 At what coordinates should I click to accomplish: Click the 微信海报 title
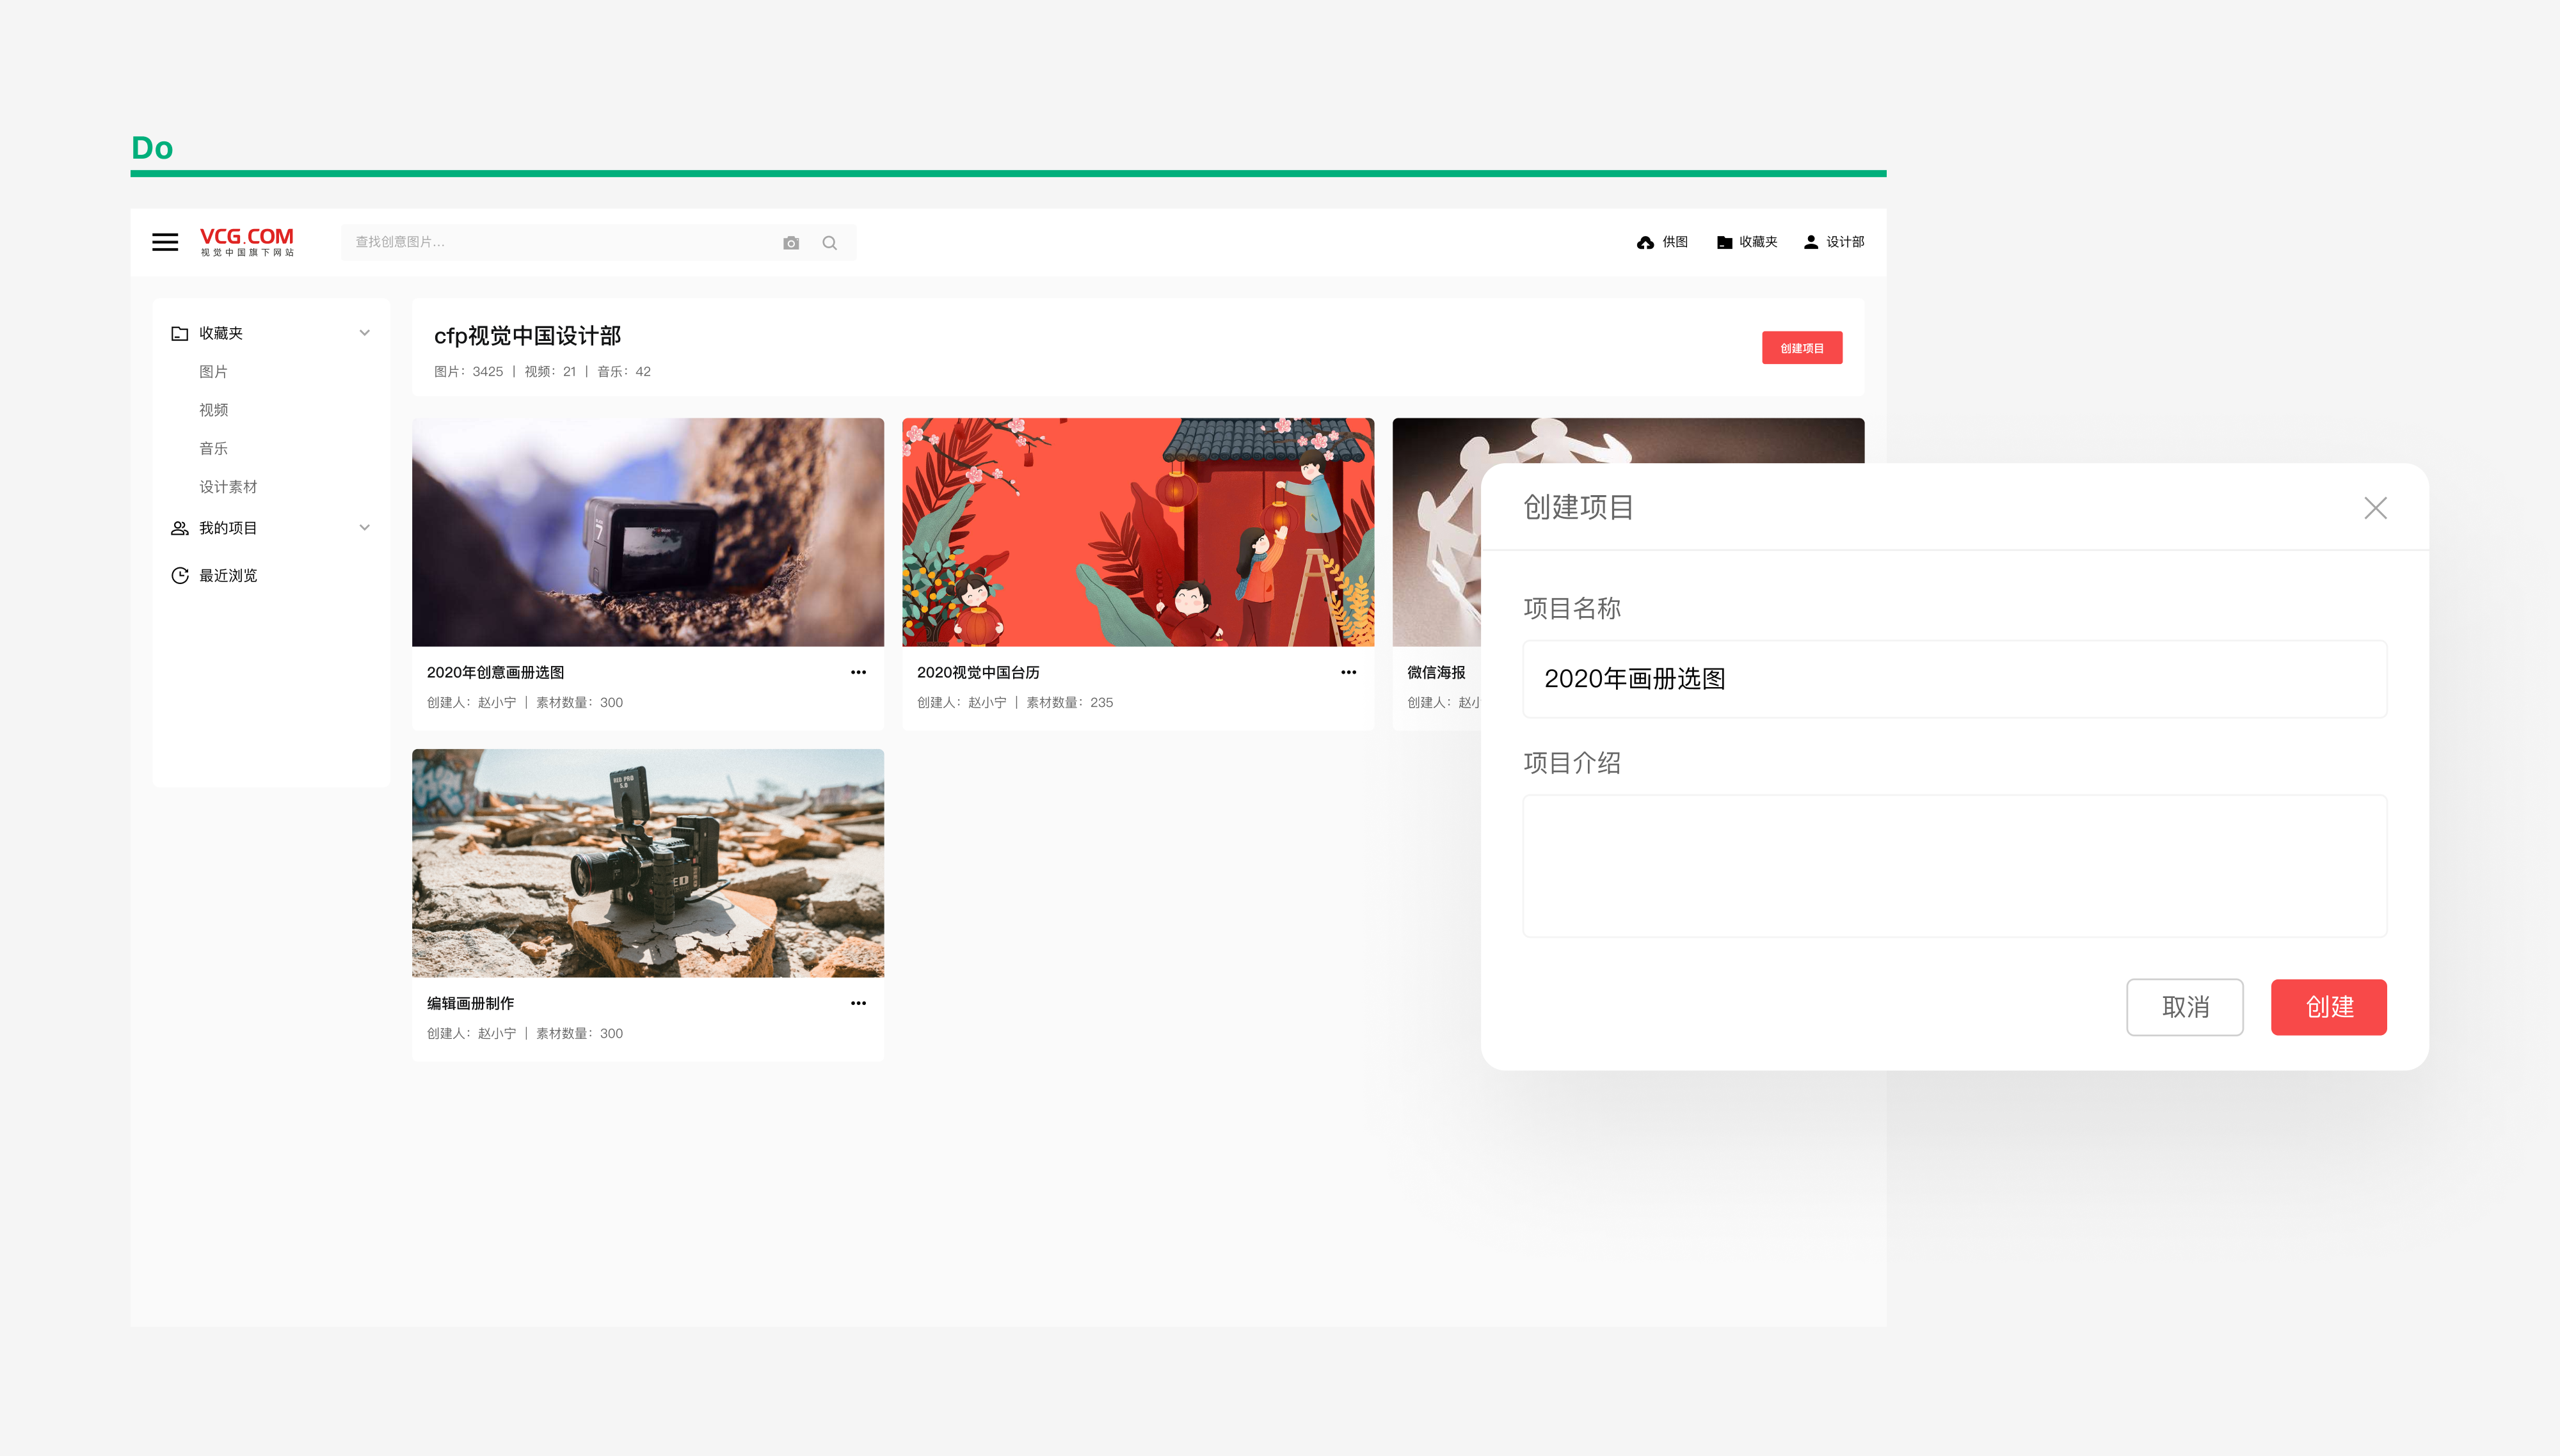[1437, 672]
